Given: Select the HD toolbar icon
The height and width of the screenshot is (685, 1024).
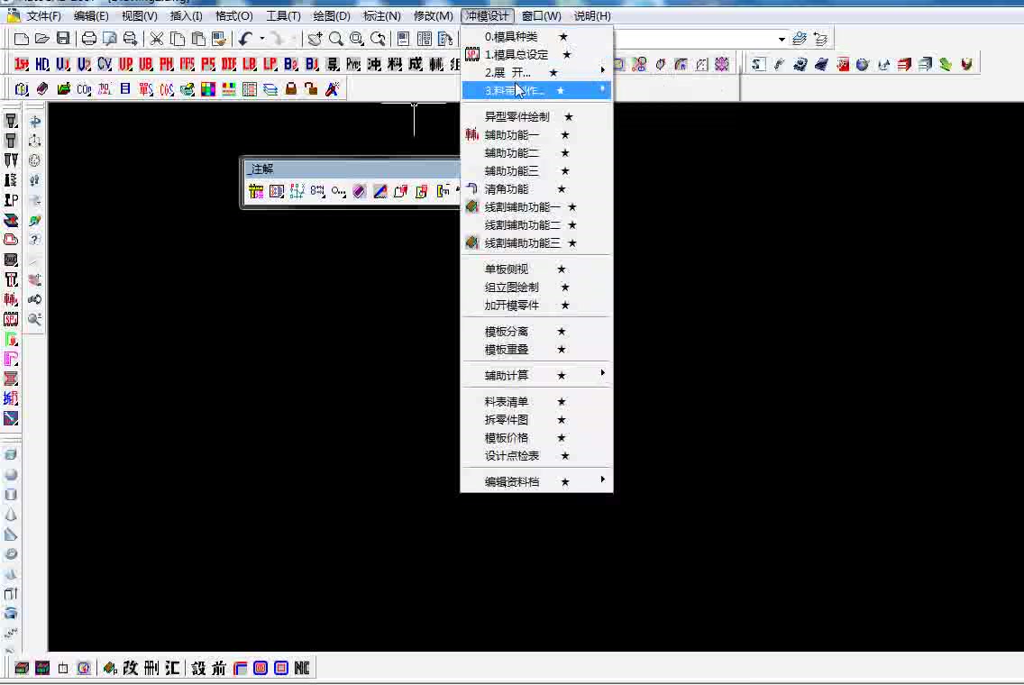Looking at the screenshot, I should coord(43,65).
